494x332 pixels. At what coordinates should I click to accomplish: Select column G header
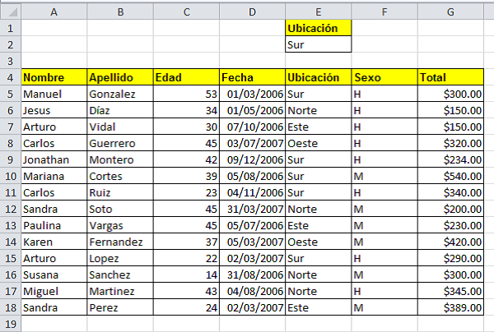coord(450,12)
